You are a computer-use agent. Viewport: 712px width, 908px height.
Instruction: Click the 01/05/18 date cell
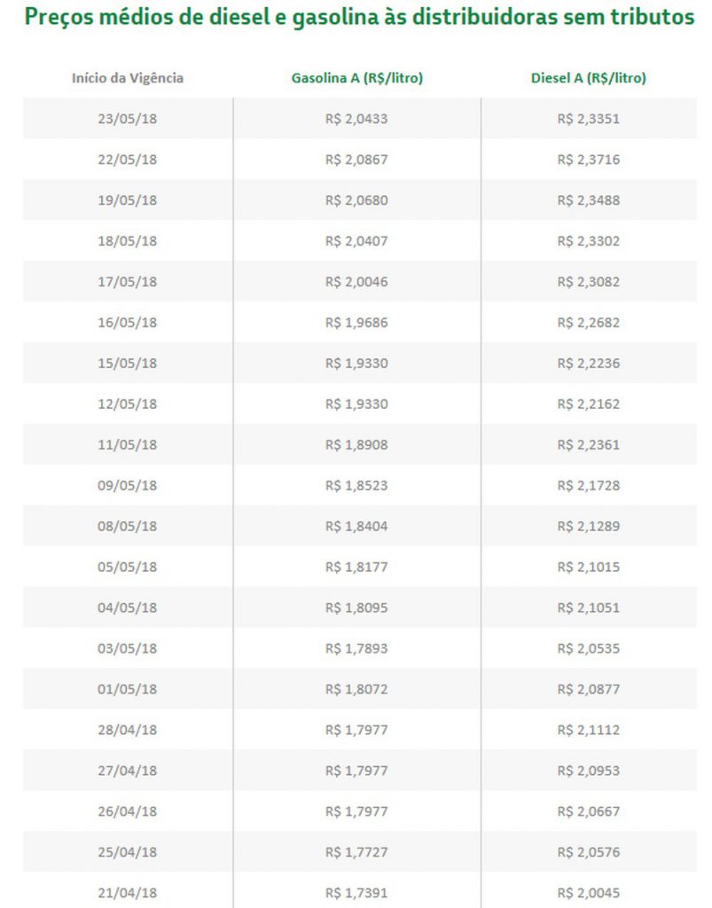pos(128,689)
